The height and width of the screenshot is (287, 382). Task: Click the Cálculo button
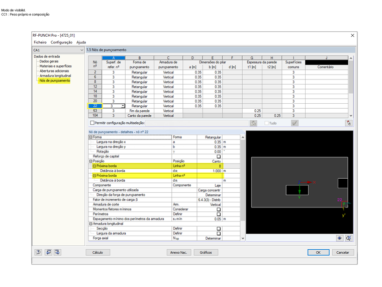98,252
